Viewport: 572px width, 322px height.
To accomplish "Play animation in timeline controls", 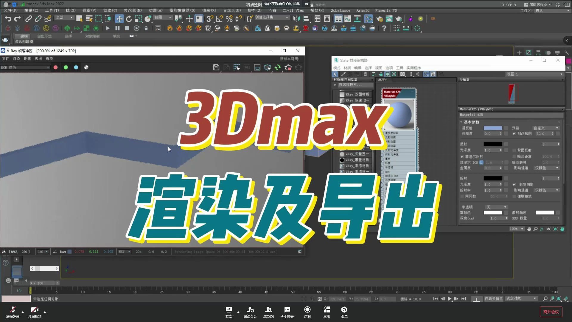I will click(450, 299).
